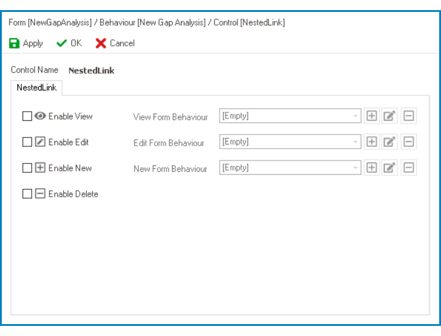This screenshot has height=336, width=441.
Task: Add a new View Form Behaviour with plus icon
Action: point(371,116)
